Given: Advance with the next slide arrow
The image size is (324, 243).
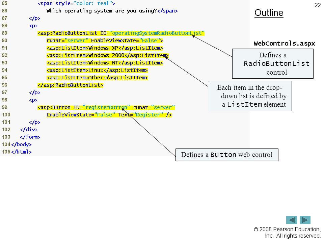Looking at the screenshot, I should 305,220.
